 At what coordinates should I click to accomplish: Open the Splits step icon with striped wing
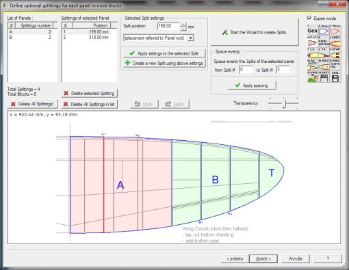point(312,42)
